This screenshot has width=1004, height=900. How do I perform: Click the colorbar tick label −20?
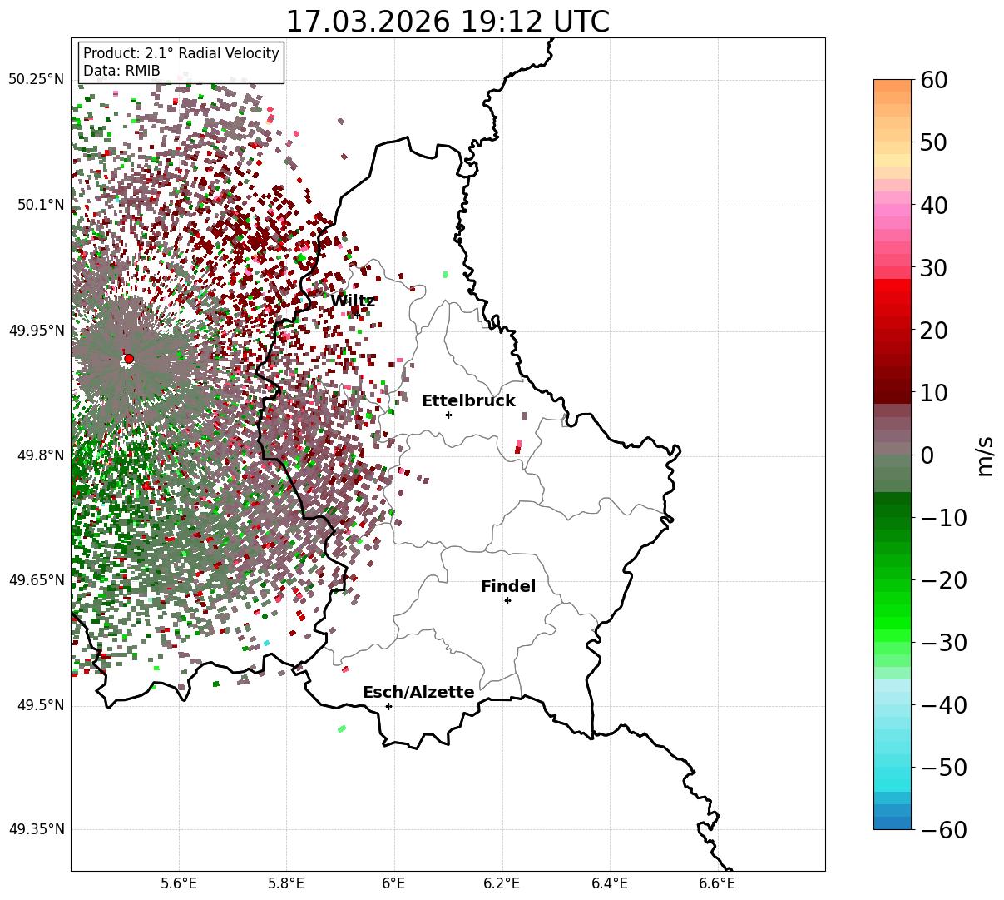point(944,580)
